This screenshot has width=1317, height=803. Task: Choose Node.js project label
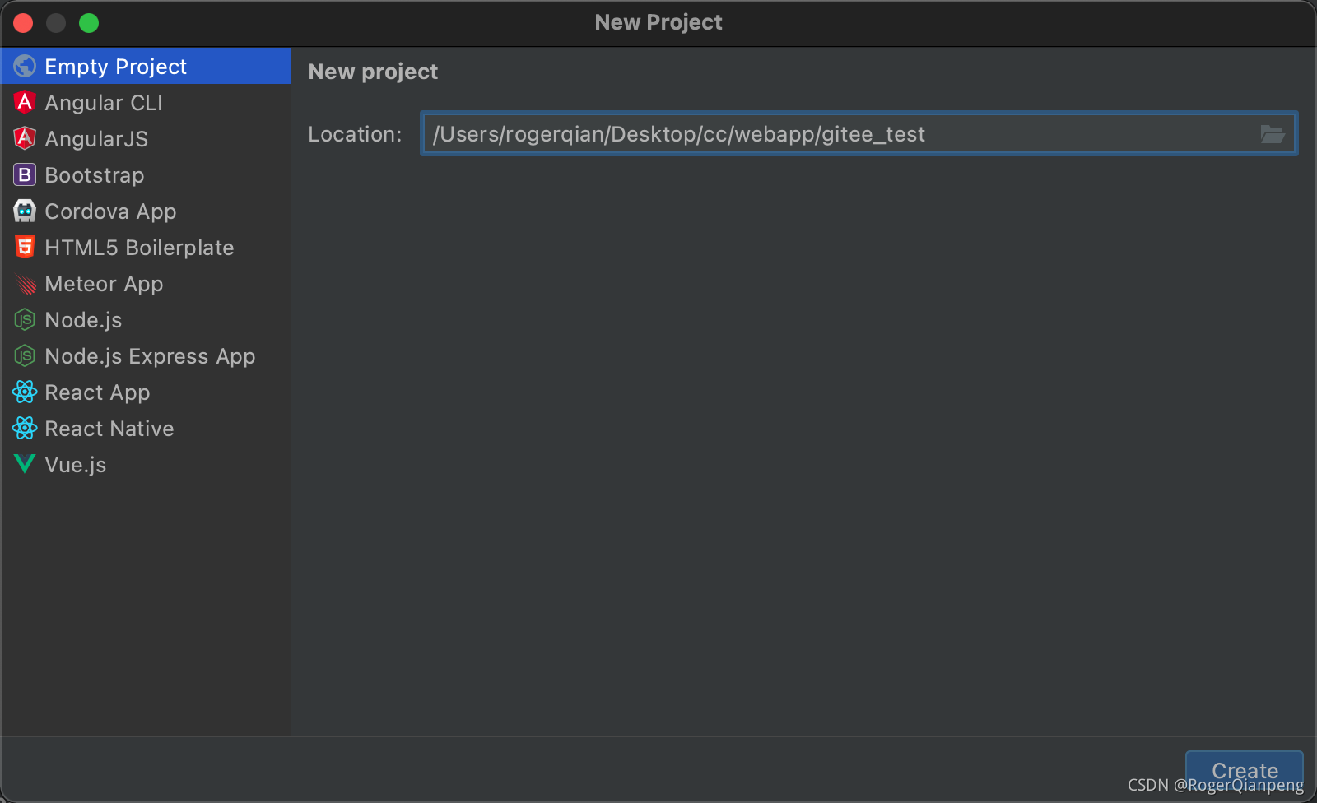click(x=83, y=320)
